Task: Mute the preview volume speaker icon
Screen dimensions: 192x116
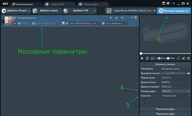Action: pyautogui.click(x=159, y=58)
